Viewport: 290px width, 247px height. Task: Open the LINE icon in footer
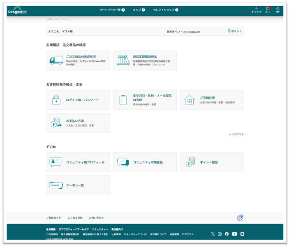(242, 234)
